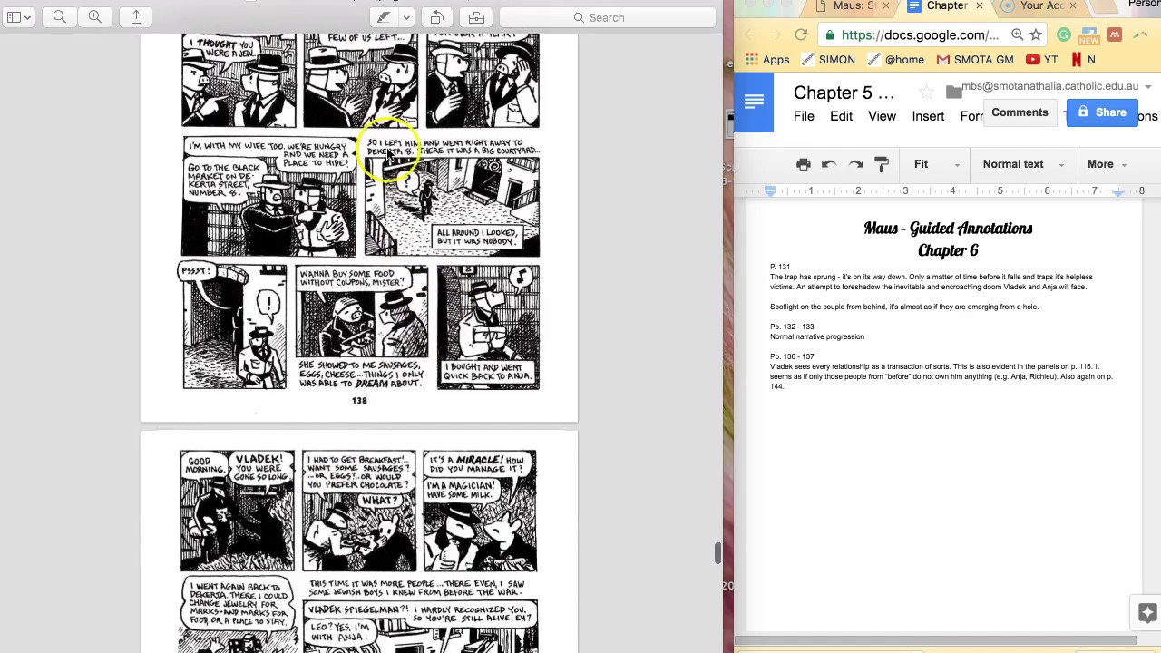Click the right indent marker on ruler

click(x=1118, y=191)
